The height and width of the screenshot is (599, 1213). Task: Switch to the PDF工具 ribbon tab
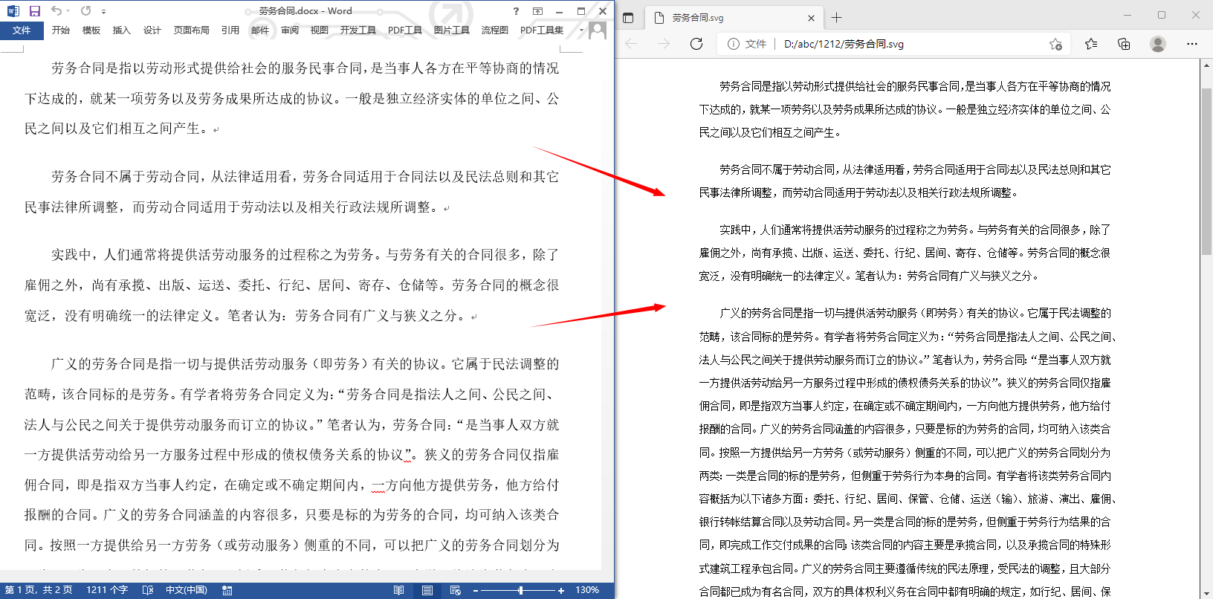[x=405, y=30]
